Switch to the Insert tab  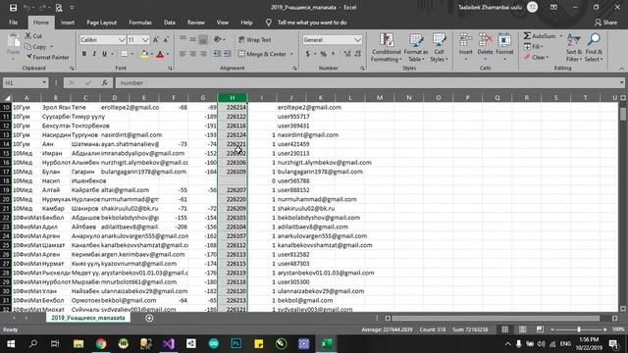(68, 23)
